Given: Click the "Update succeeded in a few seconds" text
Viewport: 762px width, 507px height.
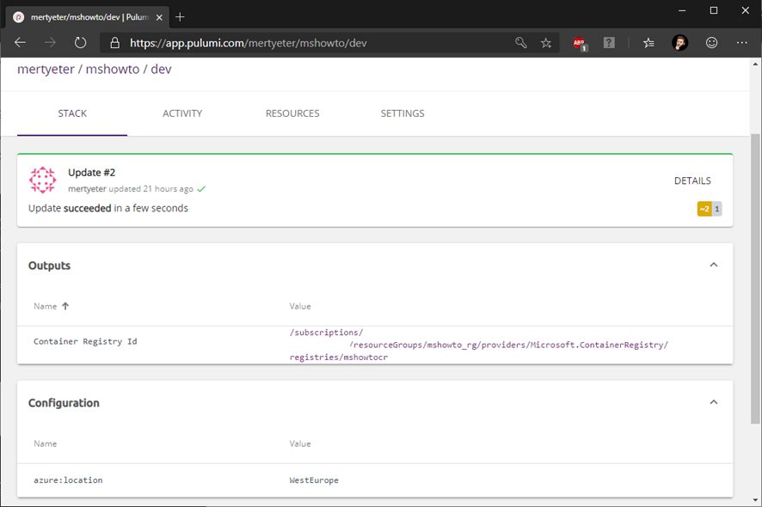Looking at the screenshot, I should pos(108,208).
